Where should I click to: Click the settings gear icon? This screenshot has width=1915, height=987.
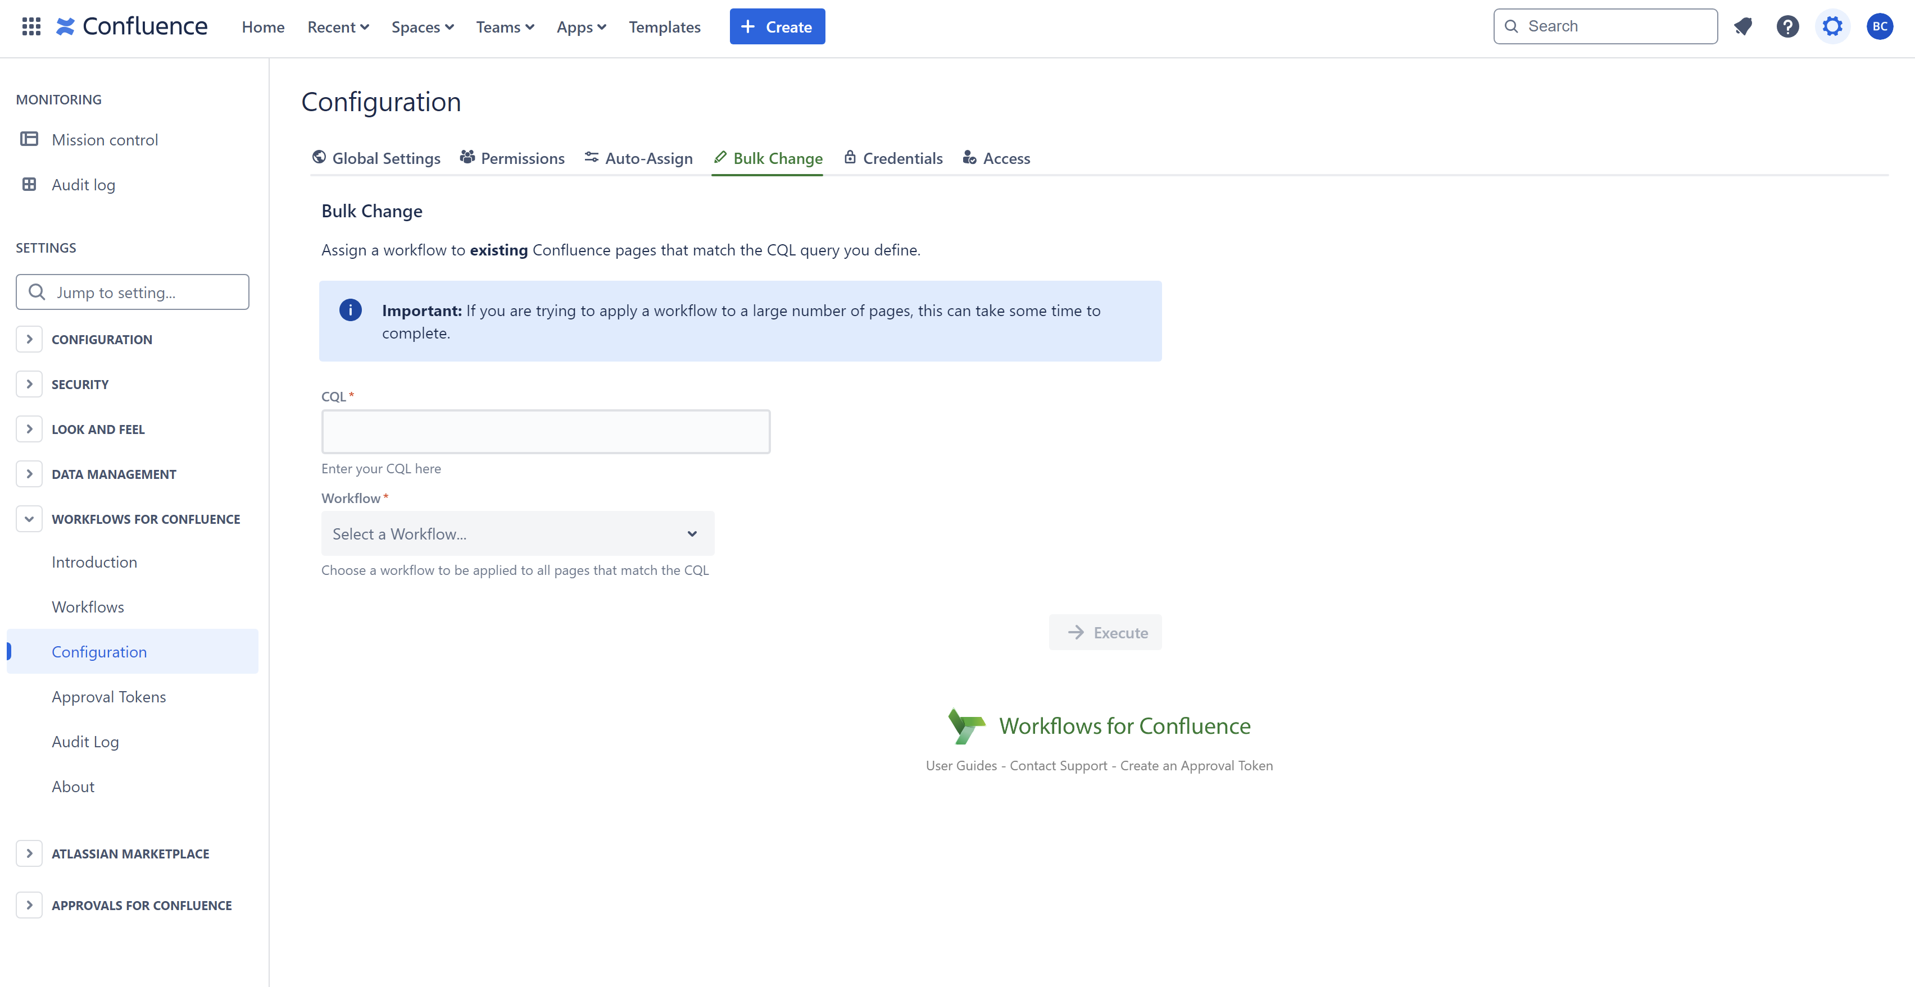click(x=1832, y=27)
